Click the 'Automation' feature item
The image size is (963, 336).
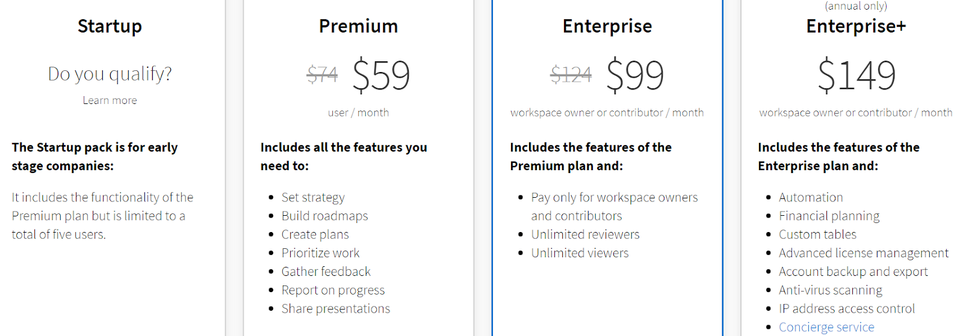pos(810,198)
